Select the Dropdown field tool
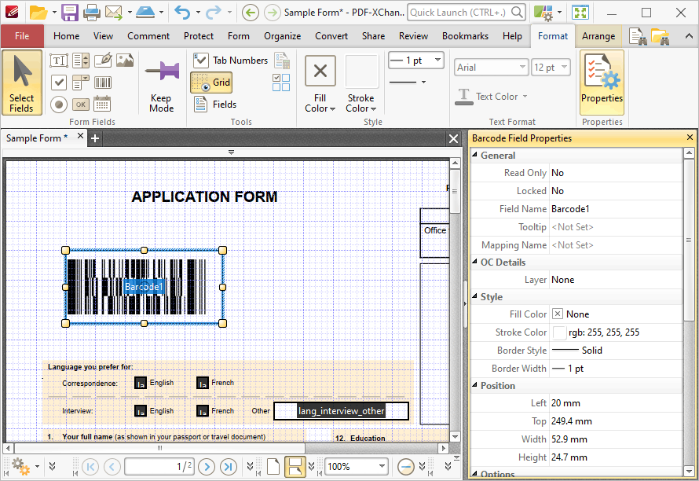The width and height of the screenshot is (699, 481). coord(81,83)
